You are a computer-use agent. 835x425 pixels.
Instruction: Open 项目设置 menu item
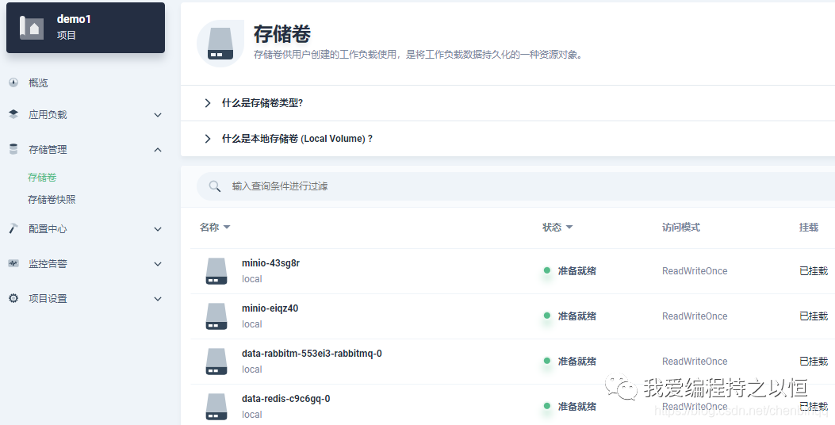[x=48, y=299]
